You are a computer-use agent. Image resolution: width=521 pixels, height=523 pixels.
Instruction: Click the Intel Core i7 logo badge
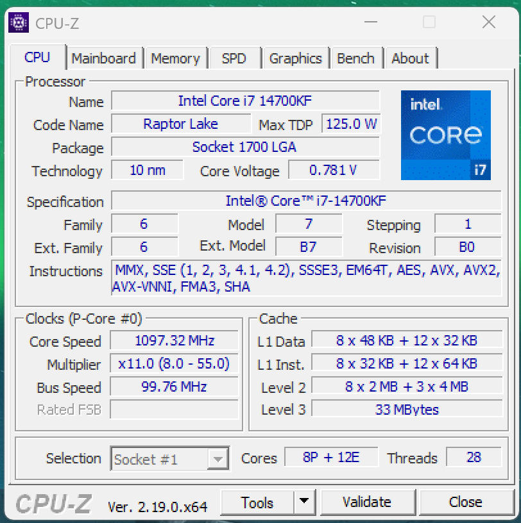point(445,135)
